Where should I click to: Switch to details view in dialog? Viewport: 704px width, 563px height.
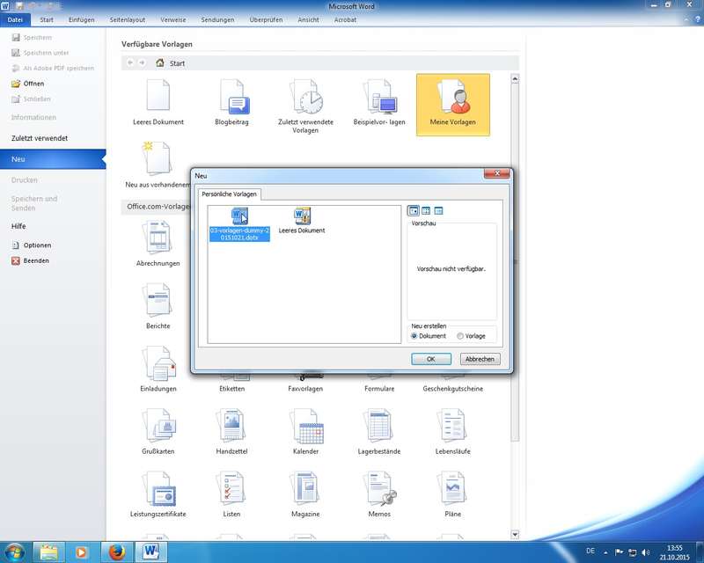(438, 211)
